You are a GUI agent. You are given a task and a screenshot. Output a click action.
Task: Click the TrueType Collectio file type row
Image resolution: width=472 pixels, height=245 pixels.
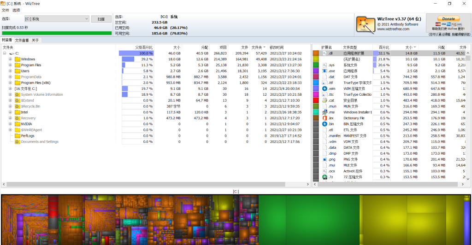(x=389, y=94)
